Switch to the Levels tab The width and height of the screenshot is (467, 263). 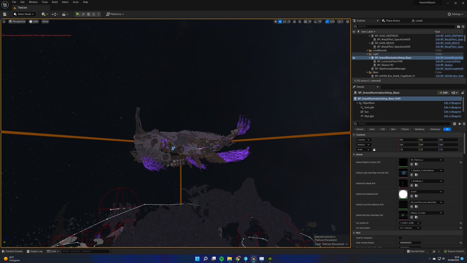[417, 21]
